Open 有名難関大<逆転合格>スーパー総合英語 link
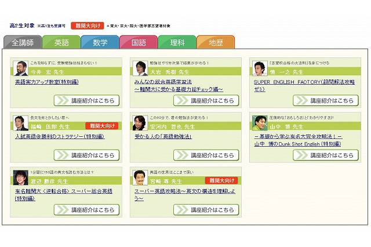 click(x=64, y=195)
